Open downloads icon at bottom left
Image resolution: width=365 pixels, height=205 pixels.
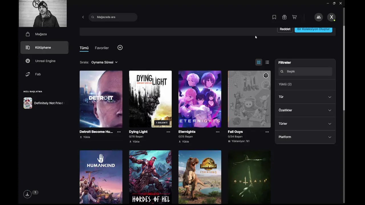tap(27, 194)
